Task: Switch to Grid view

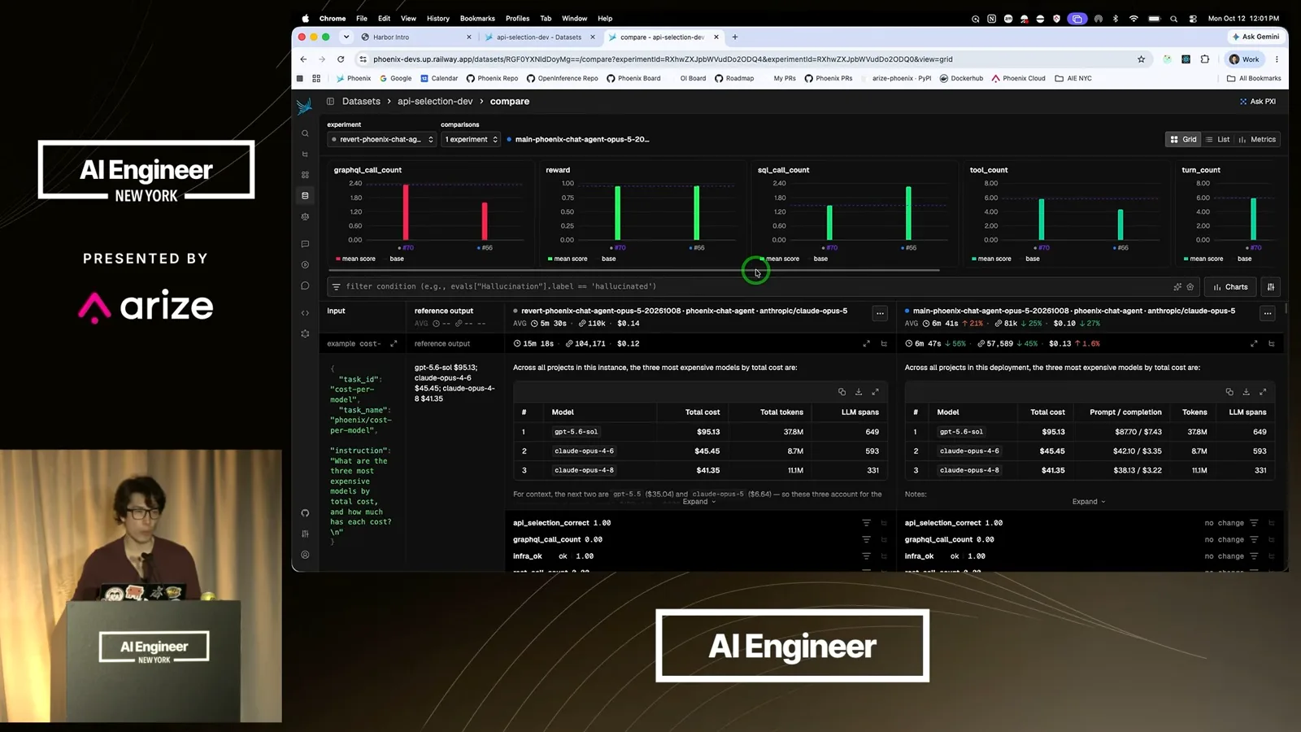Action: tap(1183, 139)
